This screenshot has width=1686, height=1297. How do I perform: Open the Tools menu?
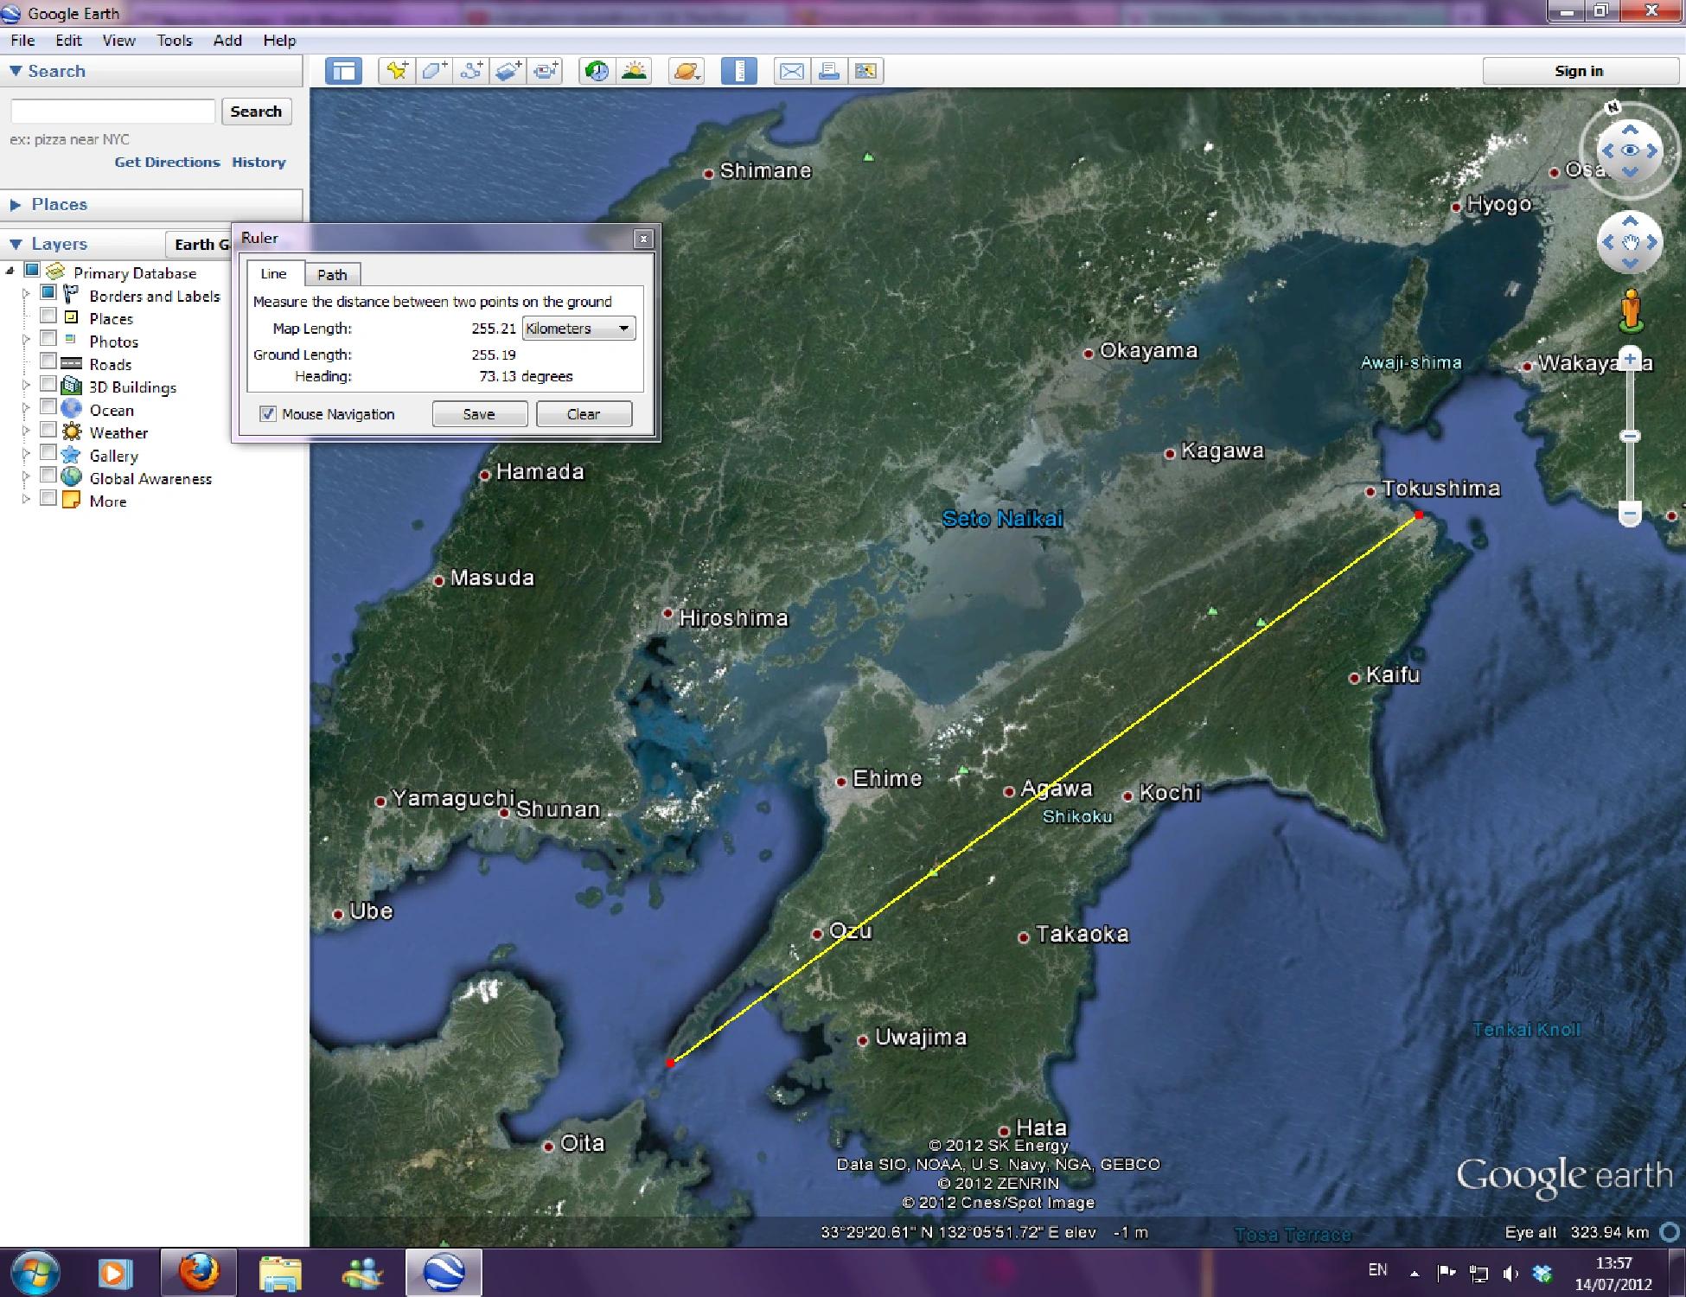(174, 41)
